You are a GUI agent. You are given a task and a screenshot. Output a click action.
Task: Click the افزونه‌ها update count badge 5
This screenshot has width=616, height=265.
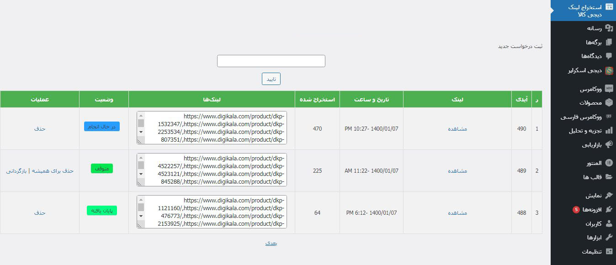coord(576,210)
